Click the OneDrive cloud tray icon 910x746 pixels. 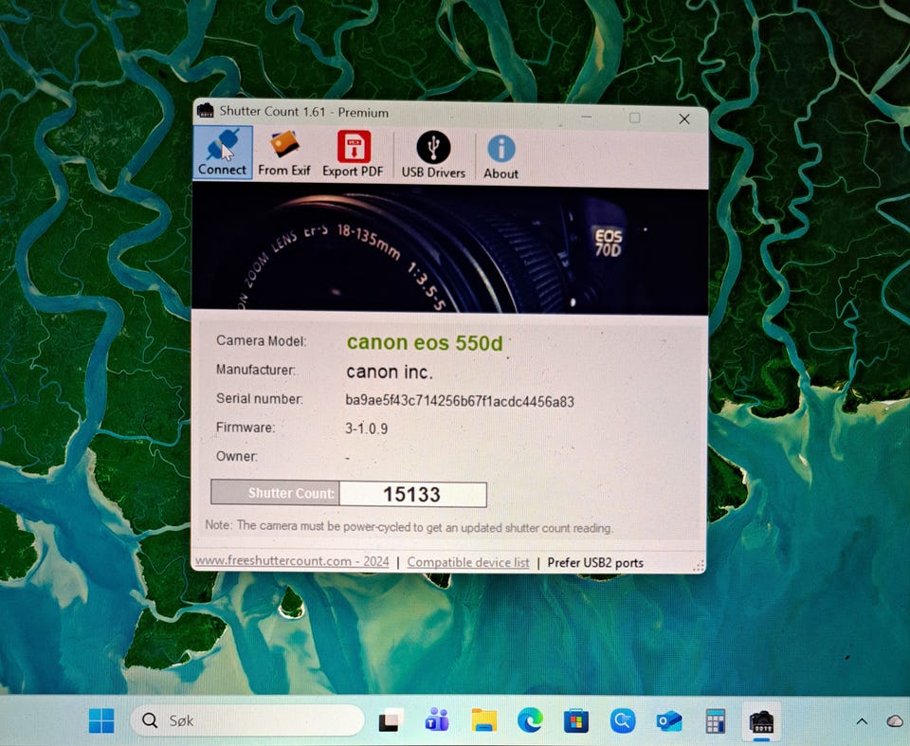[897, 721]
